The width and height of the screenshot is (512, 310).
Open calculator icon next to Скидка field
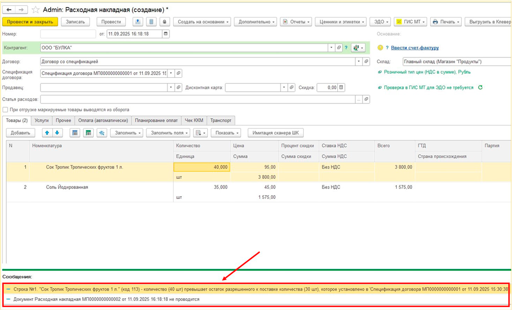342,88
